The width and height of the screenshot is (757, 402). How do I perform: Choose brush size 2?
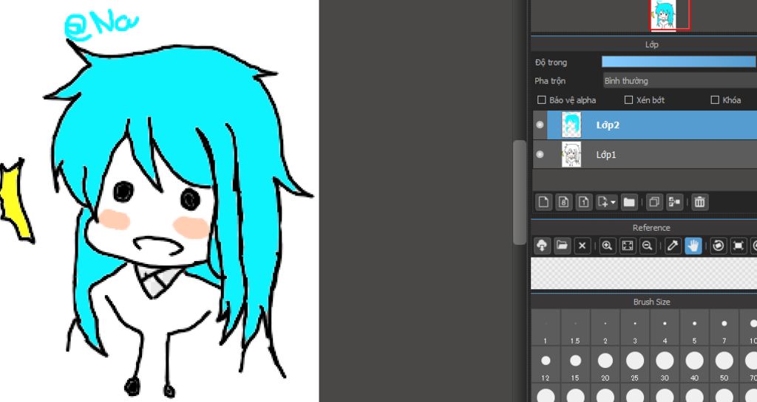(605, 328)
